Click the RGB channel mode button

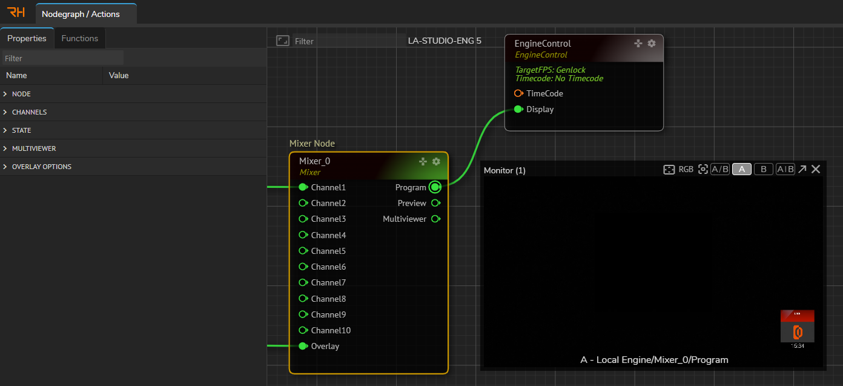(686, 170)
